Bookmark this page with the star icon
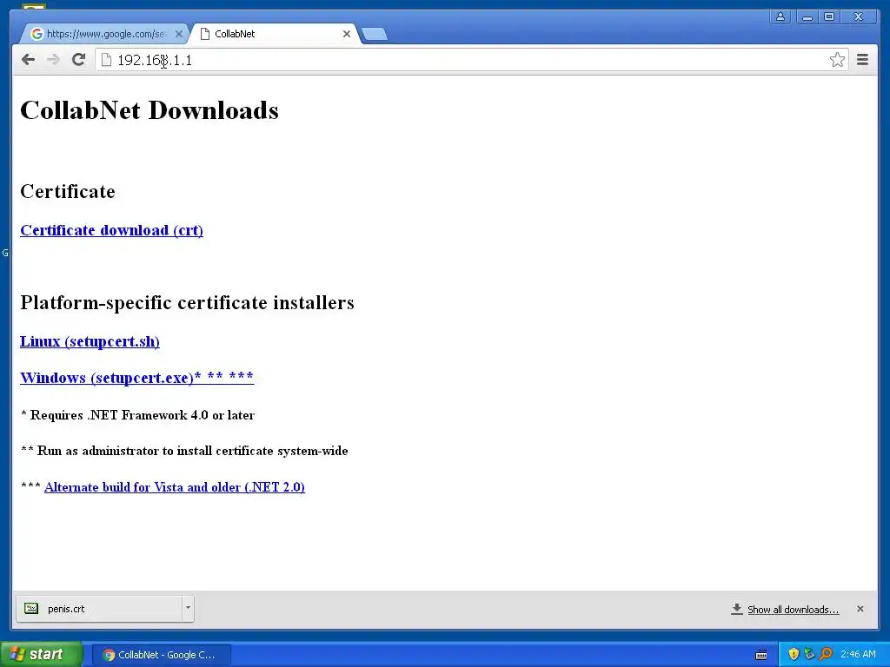This screenshot has height=667, width=890. click(837, 60)
